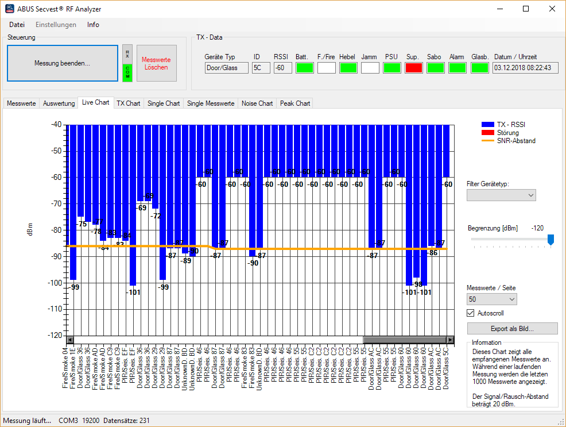Select the Single Messwerte tab
This screenshot has width=566, height=427.
tap(211, 103)
